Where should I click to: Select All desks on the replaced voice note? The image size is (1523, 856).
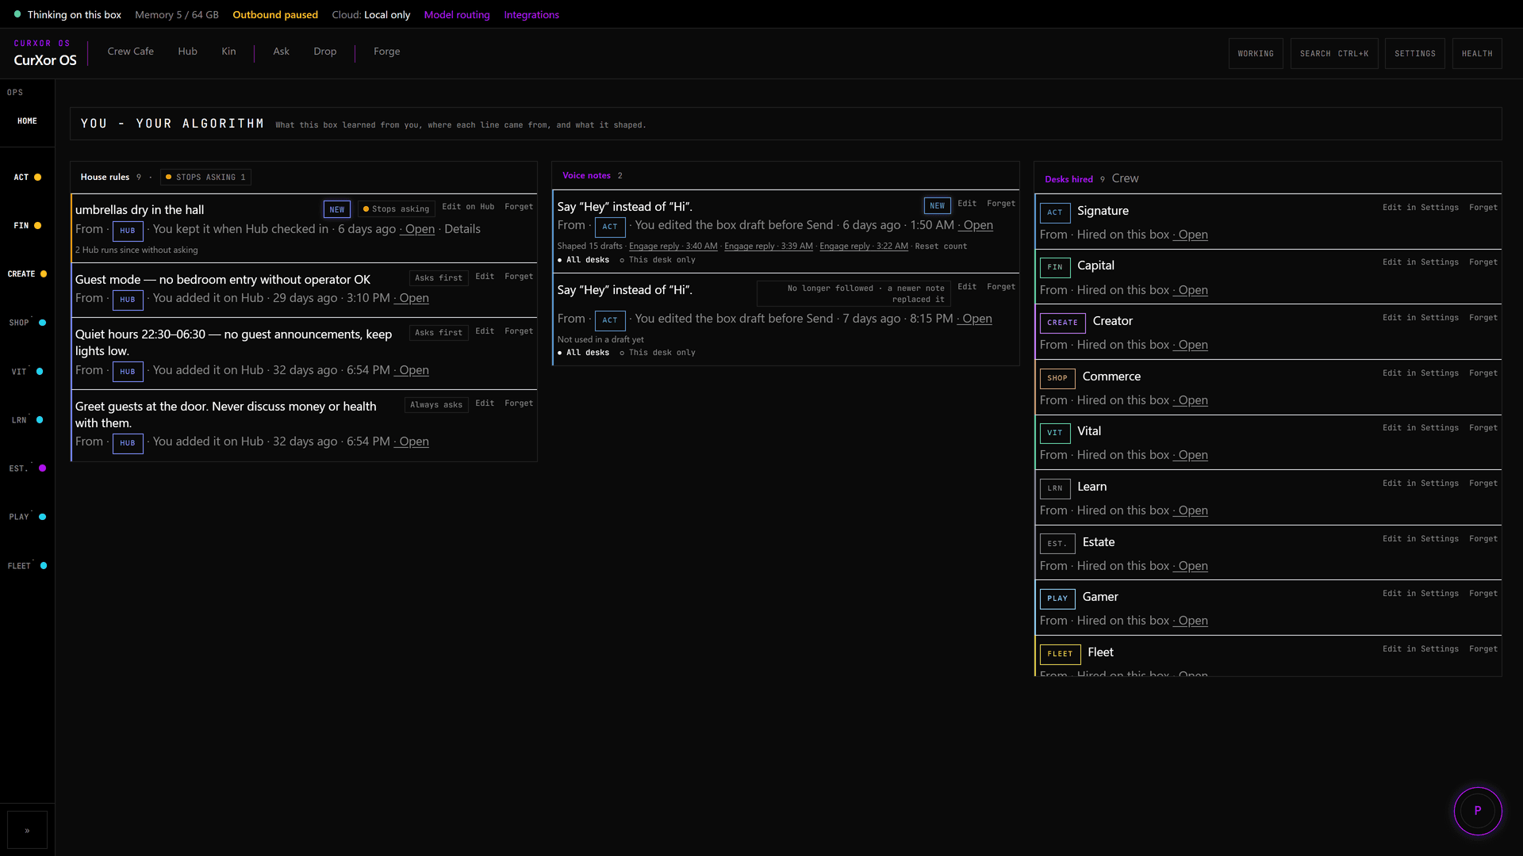(x=584, y=353)
